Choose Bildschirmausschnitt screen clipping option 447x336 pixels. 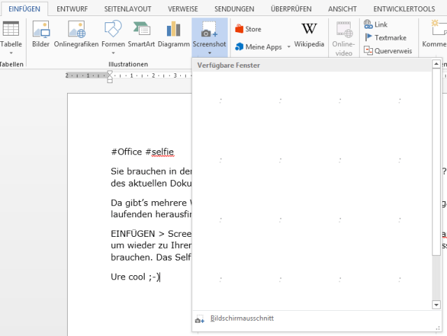pos(241,319)
